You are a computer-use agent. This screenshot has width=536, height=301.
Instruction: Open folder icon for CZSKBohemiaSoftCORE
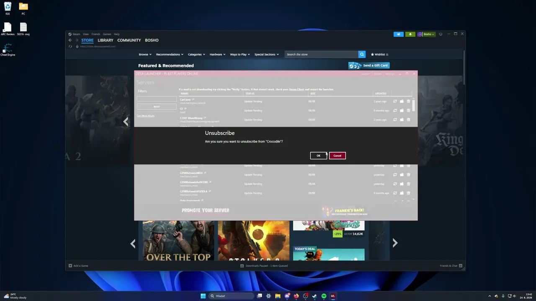tap(402, 184)
